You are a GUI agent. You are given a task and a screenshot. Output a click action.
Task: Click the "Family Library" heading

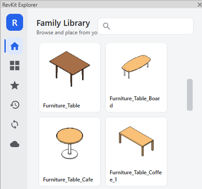click(x=63, y=23)
